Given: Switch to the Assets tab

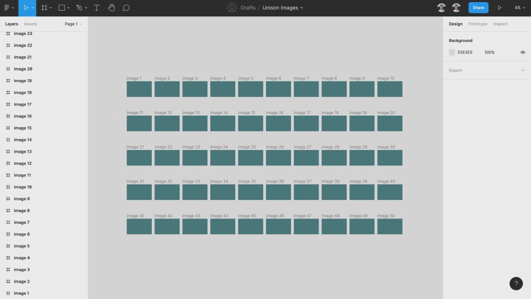Looking at the screenshot, I should [30, 24].
